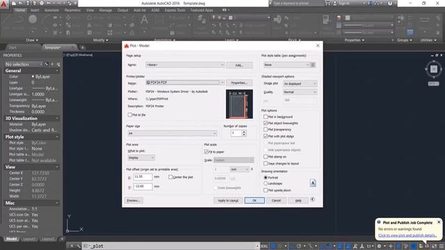Screen dimensions: 445x250
Task: Open the Help question mark icon
Action: (x=390, y=3)
